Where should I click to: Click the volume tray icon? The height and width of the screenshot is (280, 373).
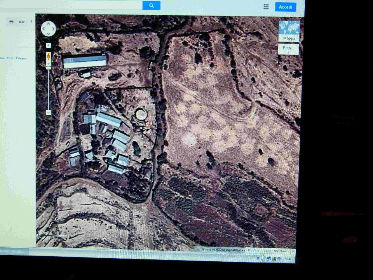tap(279, 259)
